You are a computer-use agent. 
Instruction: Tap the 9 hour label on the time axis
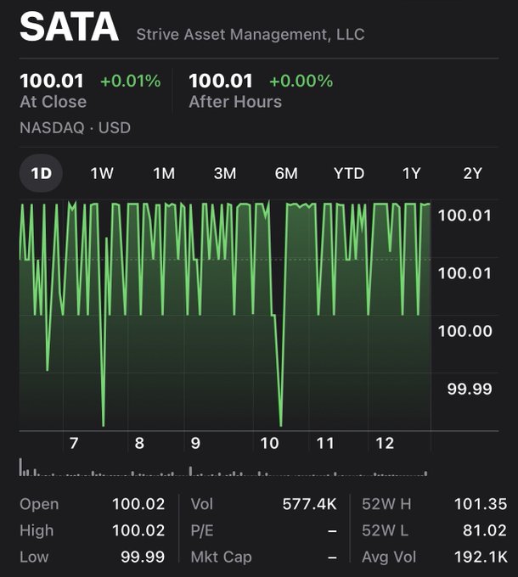point(195,444)
